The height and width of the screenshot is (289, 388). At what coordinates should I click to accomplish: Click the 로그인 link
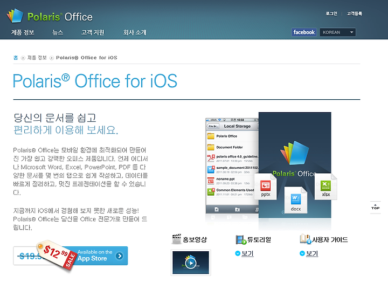331,13
